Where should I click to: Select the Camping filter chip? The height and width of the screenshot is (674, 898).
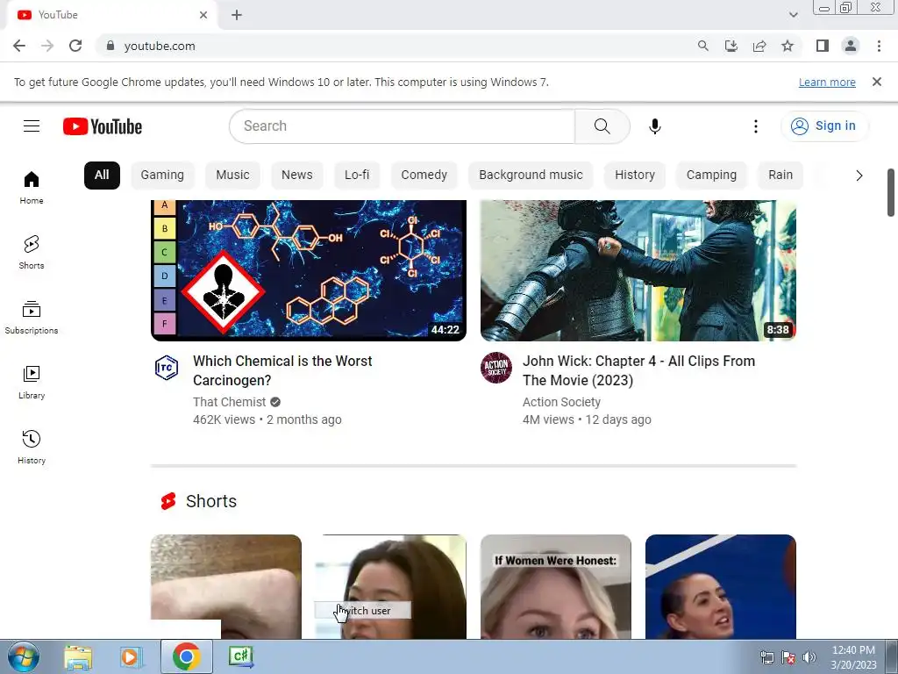[712, 176]
